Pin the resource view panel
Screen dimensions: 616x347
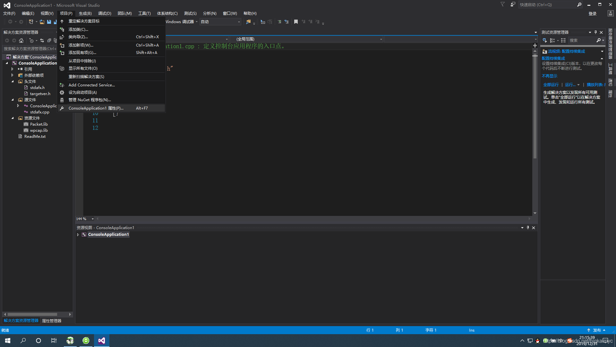point(528,227)
